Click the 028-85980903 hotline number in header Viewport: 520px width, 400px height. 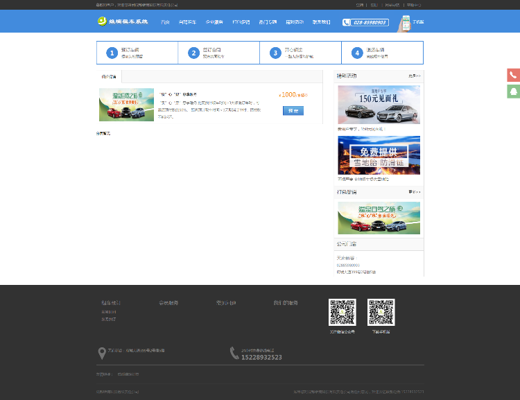coord(365,22)
